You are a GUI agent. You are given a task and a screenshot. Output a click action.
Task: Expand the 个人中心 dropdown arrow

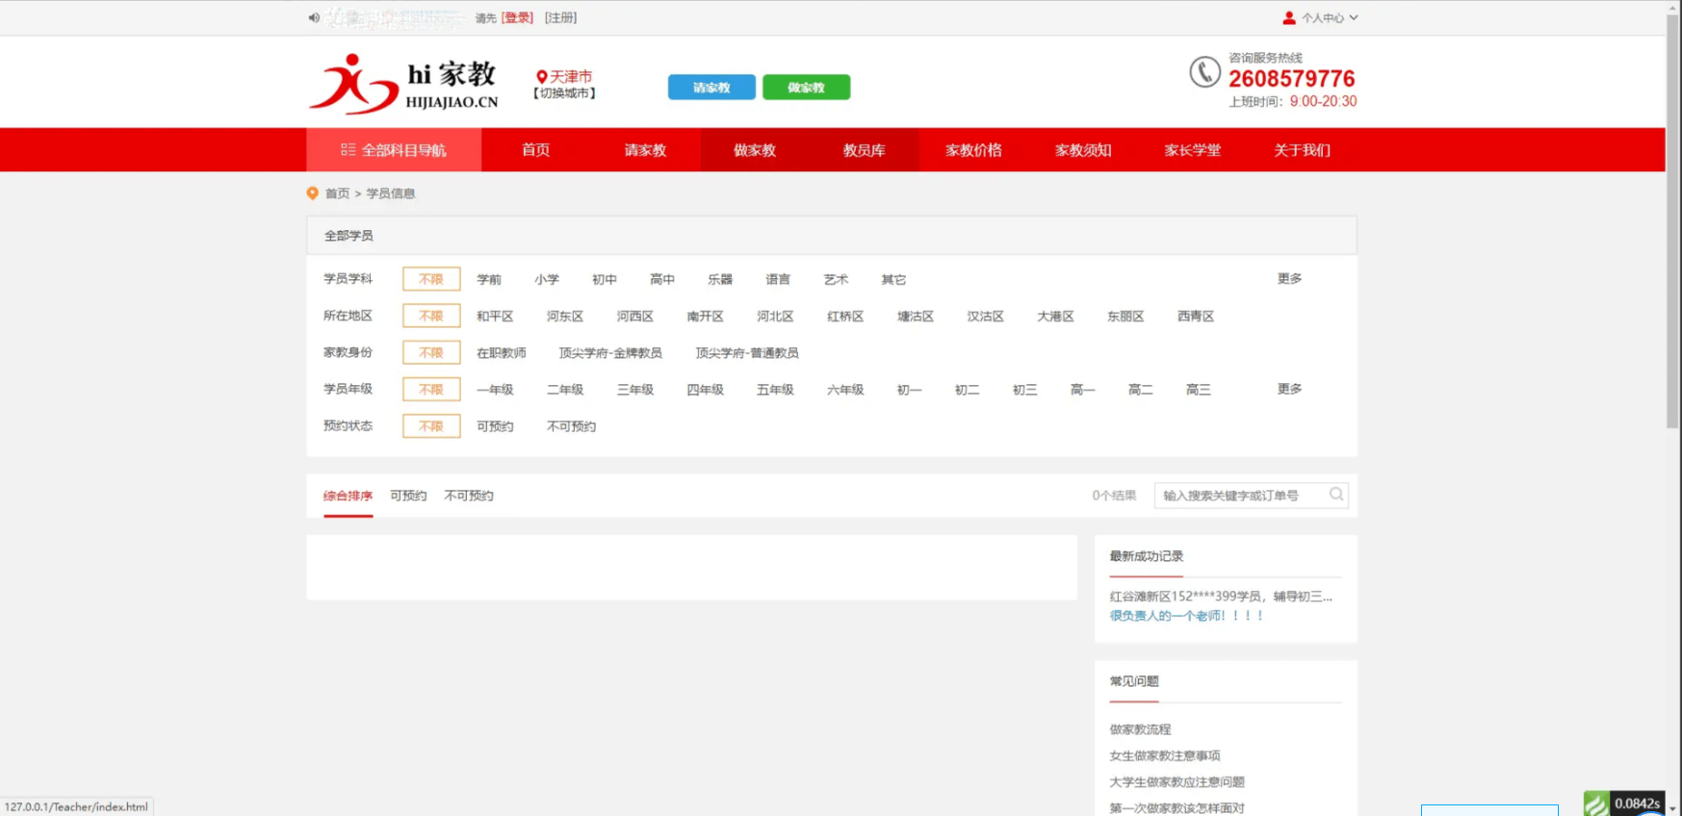[x=1353, y=17]
